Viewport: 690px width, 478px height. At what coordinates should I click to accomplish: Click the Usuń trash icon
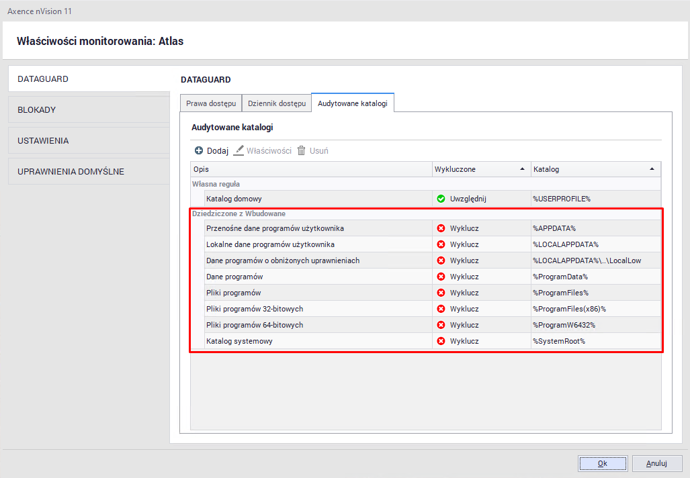coord(302,151)
